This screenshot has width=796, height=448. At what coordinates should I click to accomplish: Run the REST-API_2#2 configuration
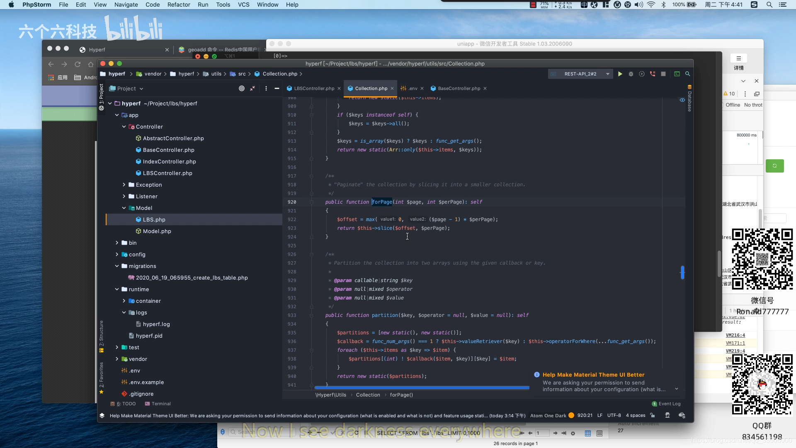[620, 74]
